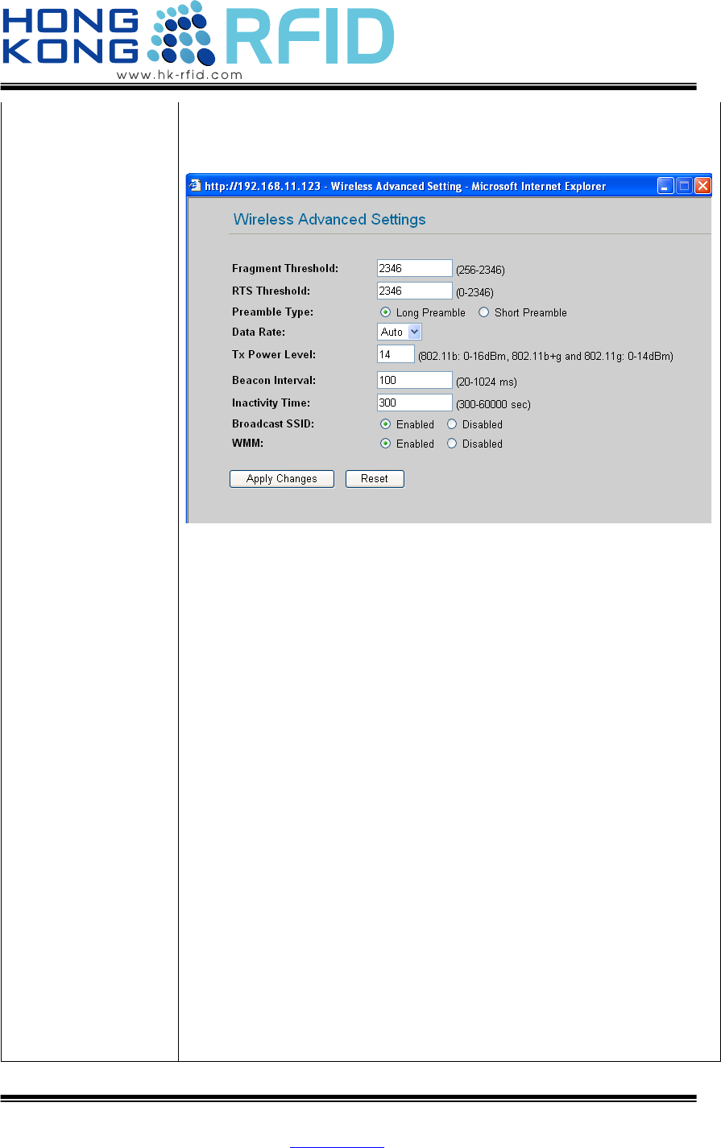
Task: Click the Beacon Interval label
Action: point(274,380)
